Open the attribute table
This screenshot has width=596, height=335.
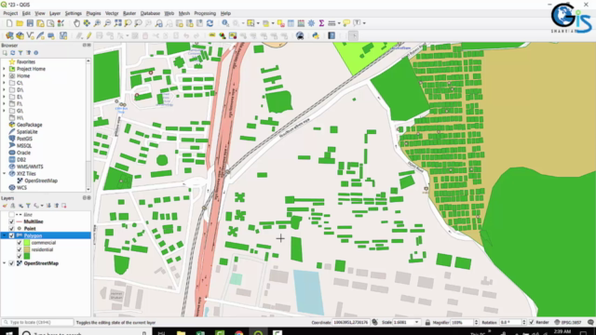(291, 23)
